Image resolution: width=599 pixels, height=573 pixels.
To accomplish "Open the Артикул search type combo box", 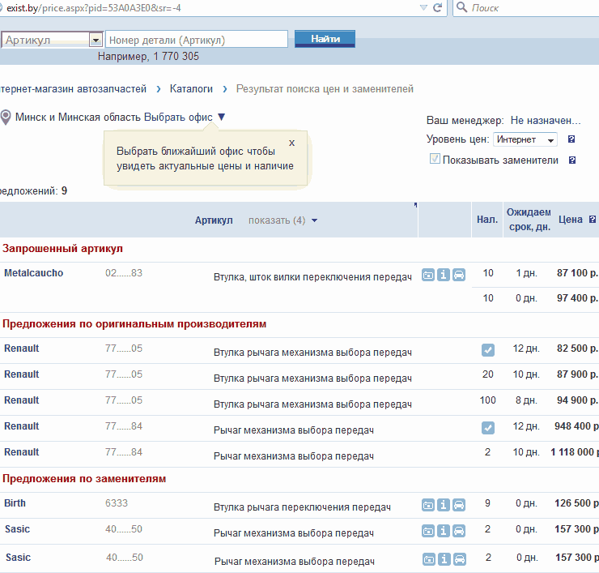I will [x=52, y=40].
